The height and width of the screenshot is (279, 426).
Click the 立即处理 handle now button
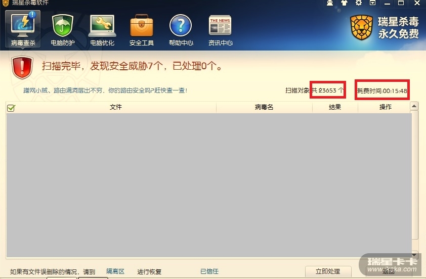coord(328,271)
